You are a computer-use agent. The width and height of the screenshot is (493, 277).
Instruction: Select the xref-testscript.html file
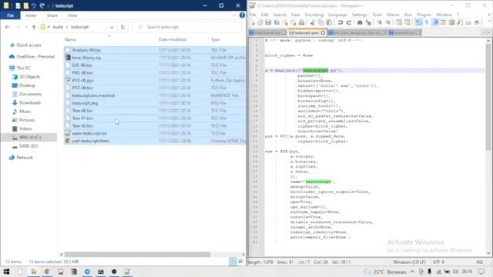tap(90, 141)
